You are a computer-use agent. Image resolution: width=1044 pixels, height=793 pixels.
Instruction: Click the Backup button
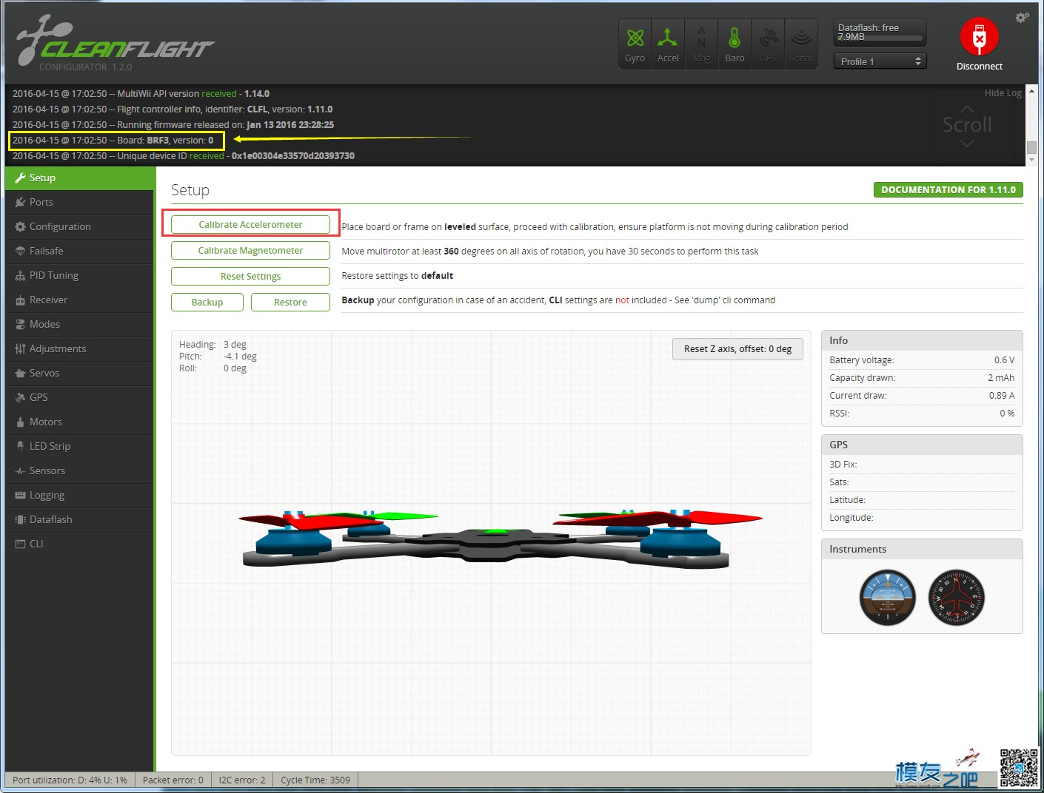pos(207,302)
